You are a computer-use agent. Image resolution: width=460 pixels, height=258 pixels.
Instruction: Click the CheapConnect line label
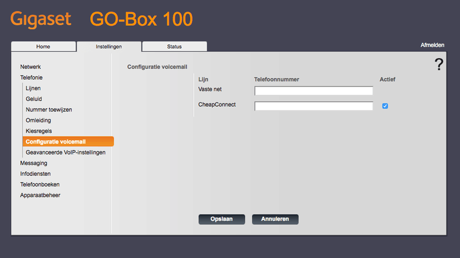click(217, 105)
